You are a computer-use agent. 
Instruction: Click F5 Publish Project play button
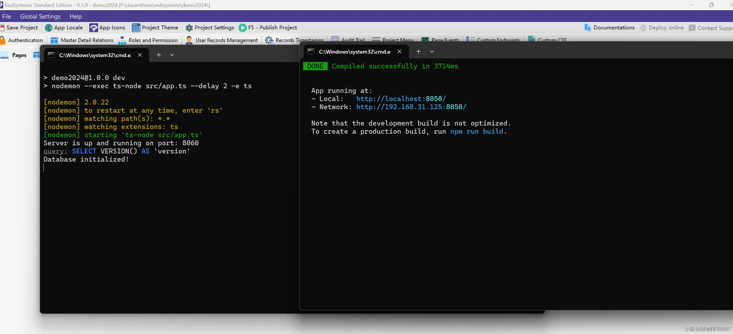pos(242,28)
